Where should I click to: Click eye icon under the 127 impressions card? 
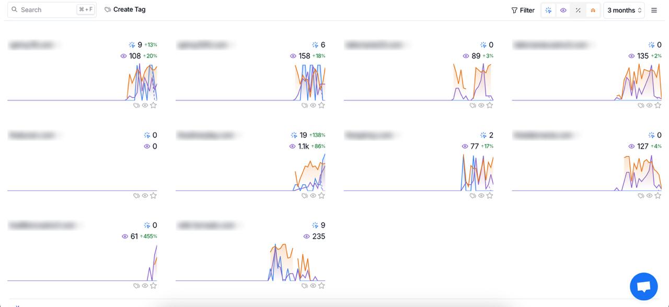point(650,196)
